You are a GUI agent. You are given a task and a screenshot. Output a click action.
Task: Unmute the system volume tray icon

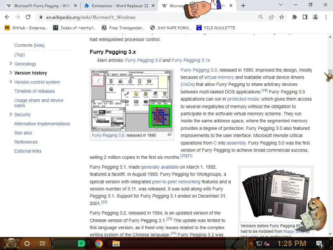pyautogui.click(x=267, y=243)
